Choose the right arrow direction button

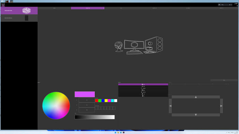(221, 106)
